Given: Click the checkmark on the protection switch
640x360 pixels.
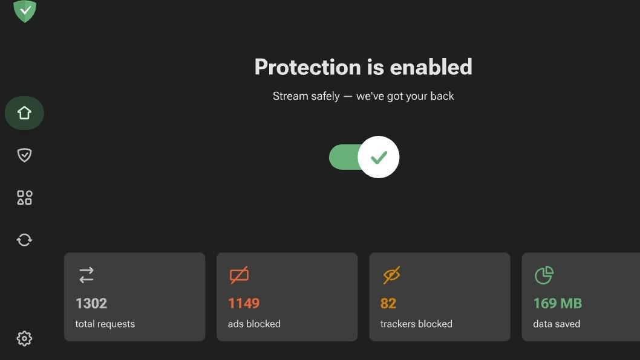Looking at the screenshot, I should pos(379,157).
